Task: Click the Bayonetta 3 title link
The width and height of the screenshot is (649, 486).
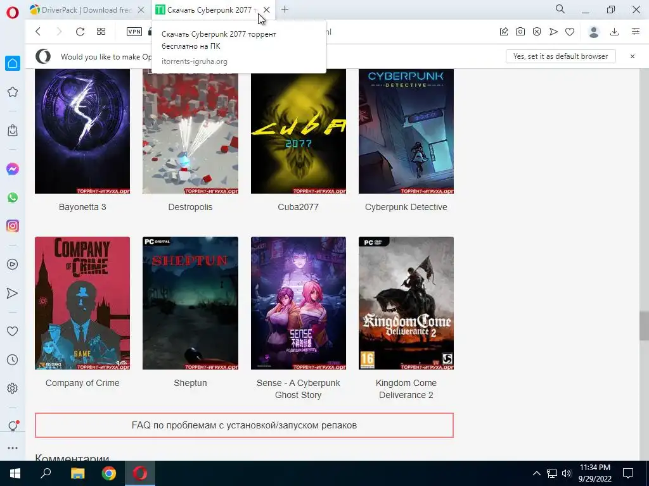Action: coord(82,207)
